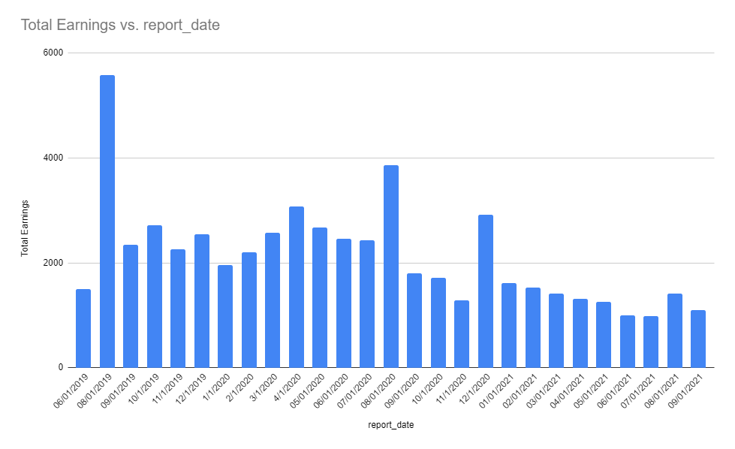The height and width of the screenshot is (449, 735).
Task: Click the 12/1/2020 bar
Action: [486, 291]
